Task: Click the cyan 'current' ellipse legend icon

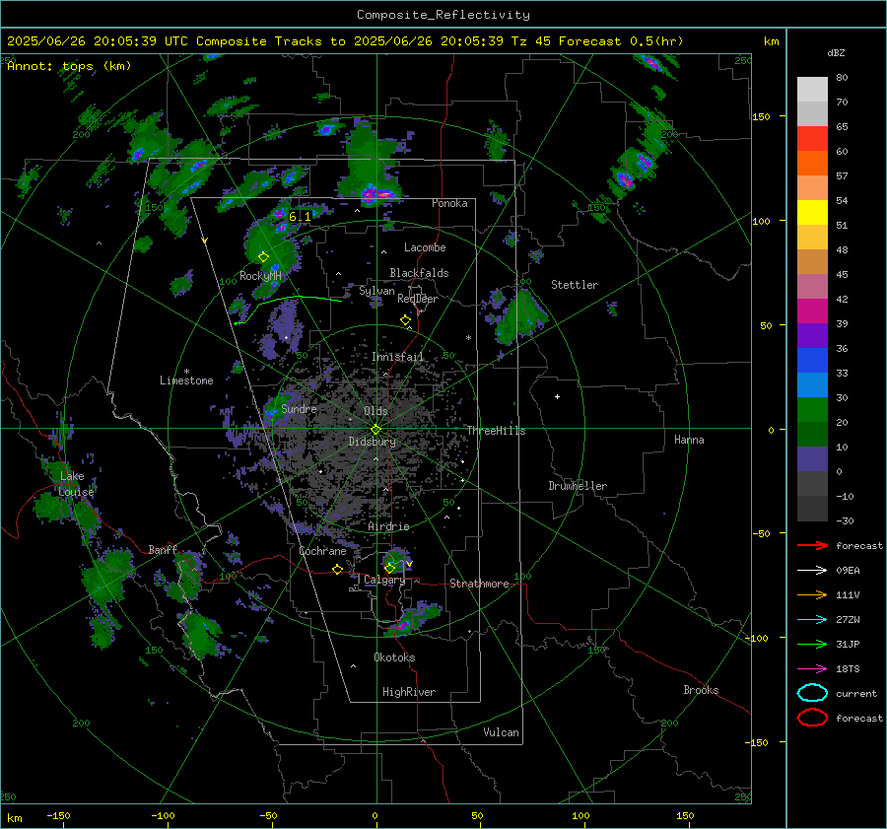Action: click(x=812, y=693)
